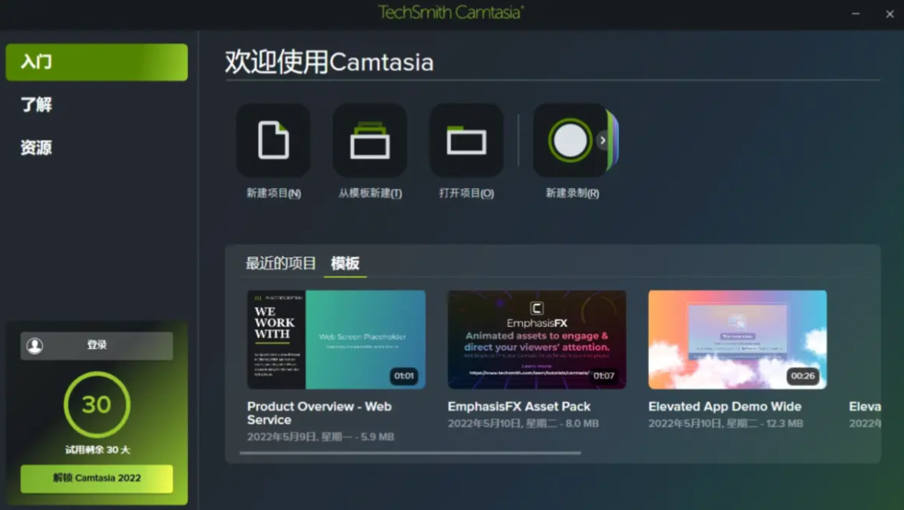Image resolution: width=904 pixels, height=510 pixels.
Task: Open the Elevated App Demo Wide thumbnail
Action: (737, 339)
